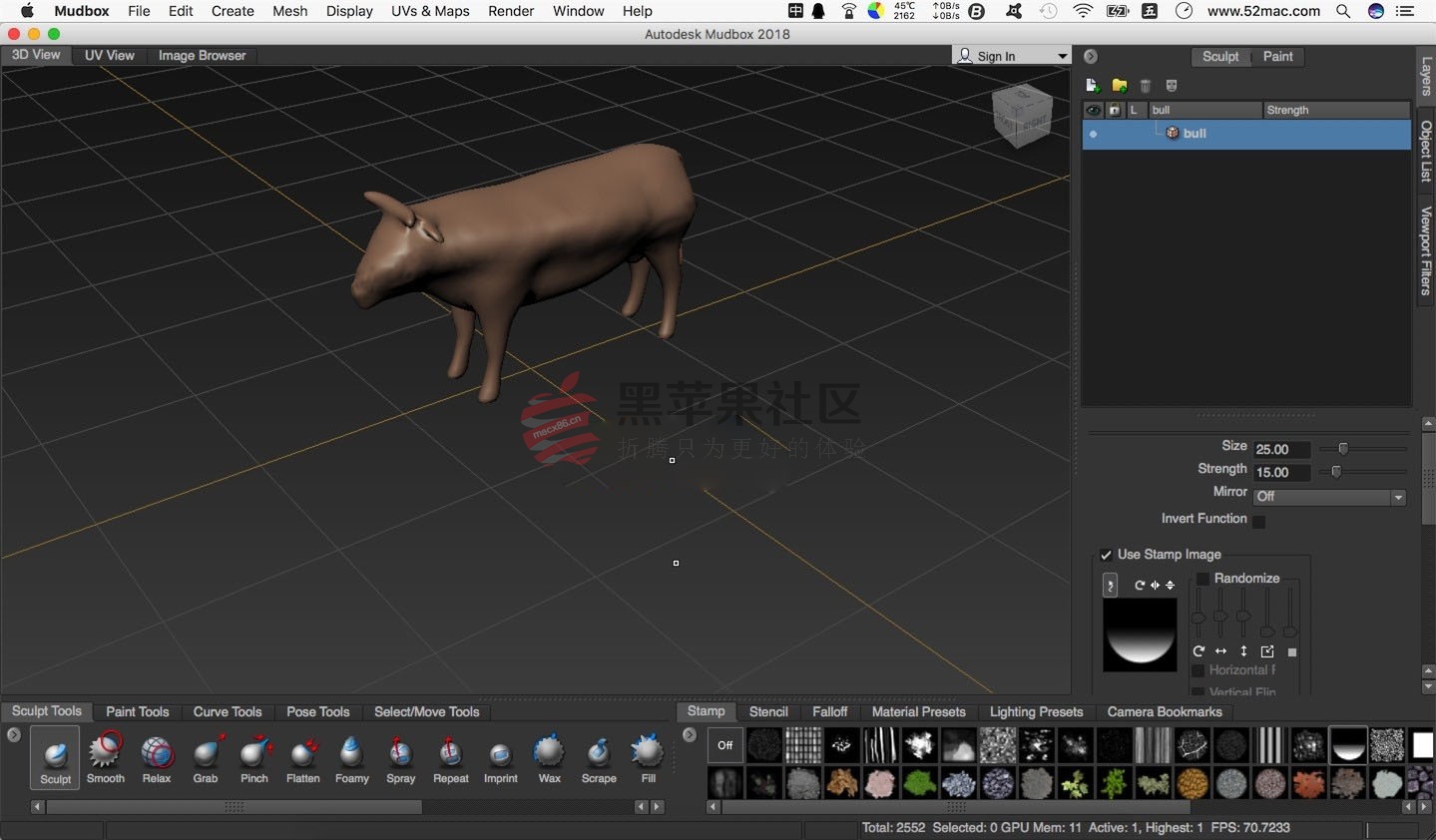Click the eye visibility column header

(x=1094, y=110)
